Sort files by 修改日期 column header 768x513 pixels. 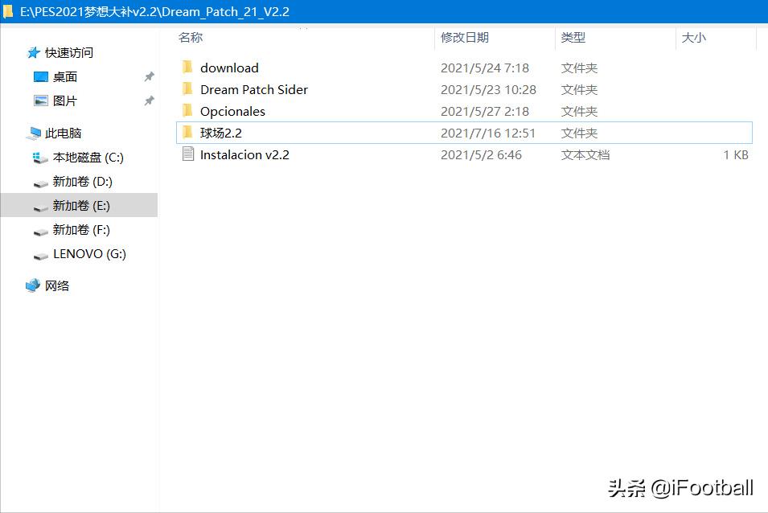tap(465, 38)
